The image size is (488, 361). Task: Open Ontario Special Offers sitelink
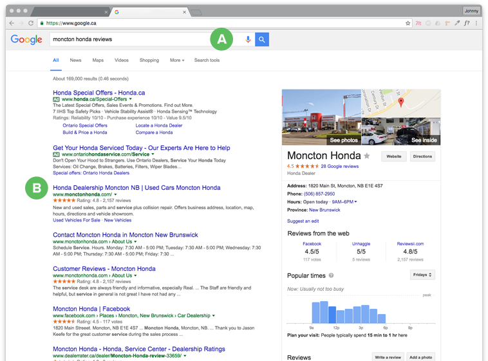pos(85,125)
